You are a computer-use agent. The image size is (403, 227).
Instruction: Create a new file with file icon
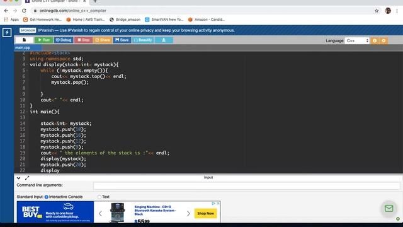click(x=25, y=40)
